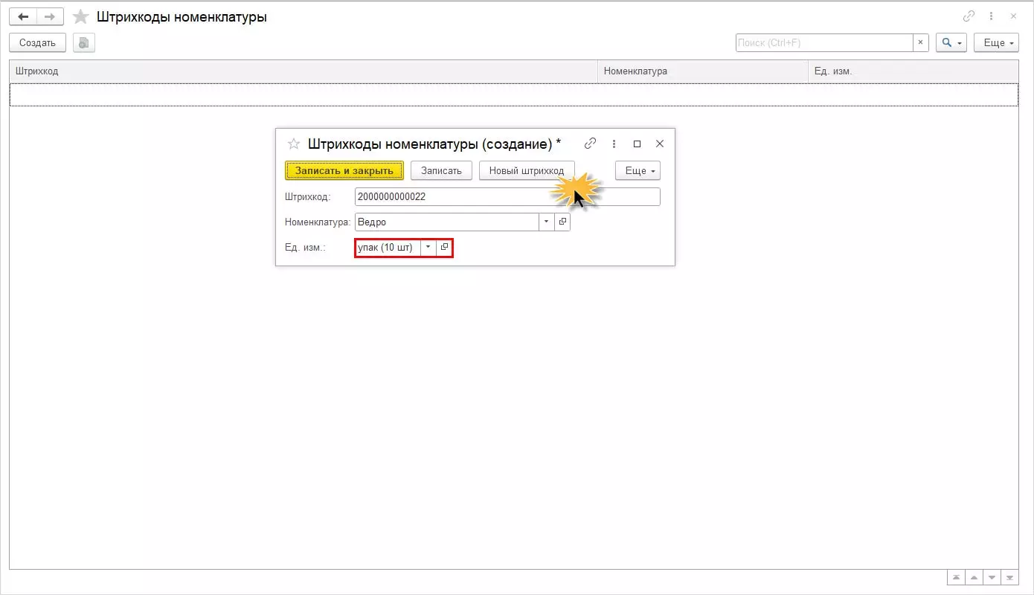Add main list window to favorites star
This screenshot has width=1034, height=595.
click(x=81, y=16)
